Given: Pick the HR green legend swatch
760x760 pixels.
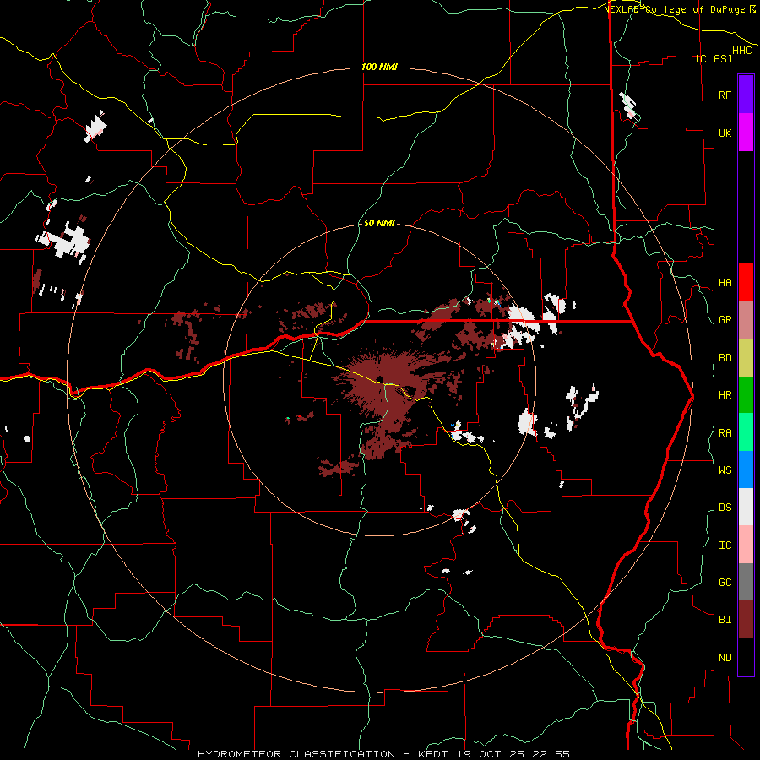Looking at the screenshot, I should pyautogui.click(x=746, y=395).
